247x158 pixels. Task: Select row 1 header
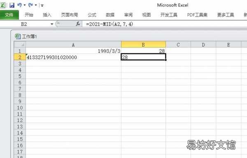point(20,51)
